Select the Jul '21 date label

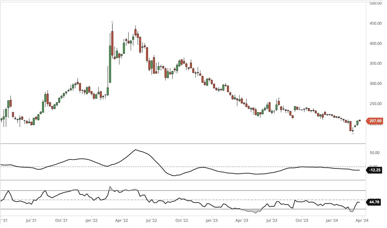[31, 221]
